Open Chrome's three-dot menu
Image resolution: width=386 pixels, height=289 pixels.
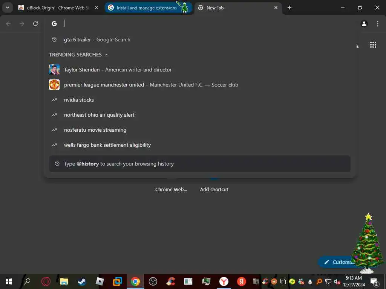point(378,24)
